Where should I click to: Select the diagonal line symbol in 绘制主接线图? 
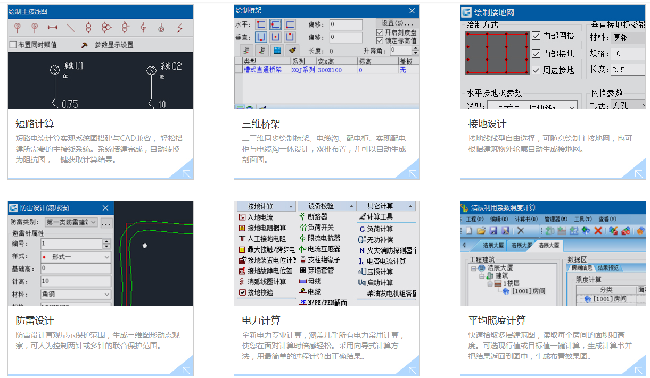[70, 27]
